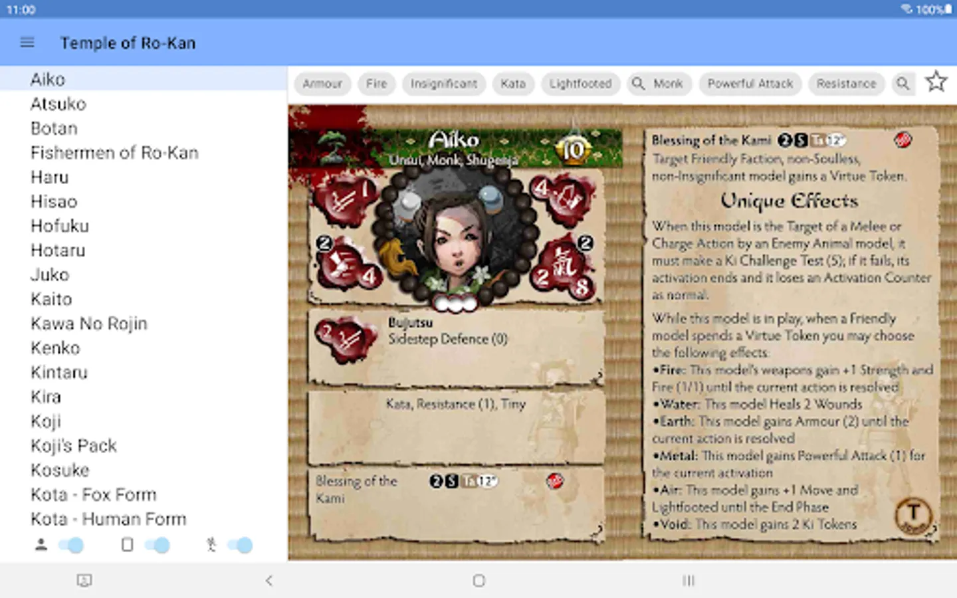Open the hamburger navigation menu
Screen dimensions: 957x598
point(27,43)
